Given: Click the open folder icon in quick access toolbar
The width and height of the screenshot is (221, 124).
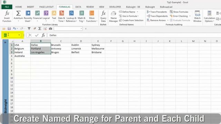Looking at the screenshot, I should (4, 29).
